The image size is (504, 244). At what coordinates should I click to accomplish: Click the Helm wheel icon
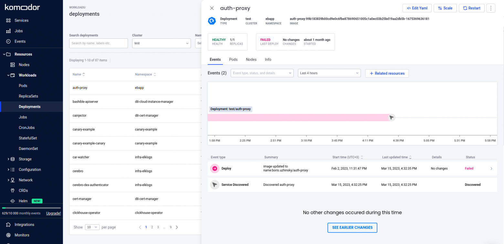click(x=13, y=201)
